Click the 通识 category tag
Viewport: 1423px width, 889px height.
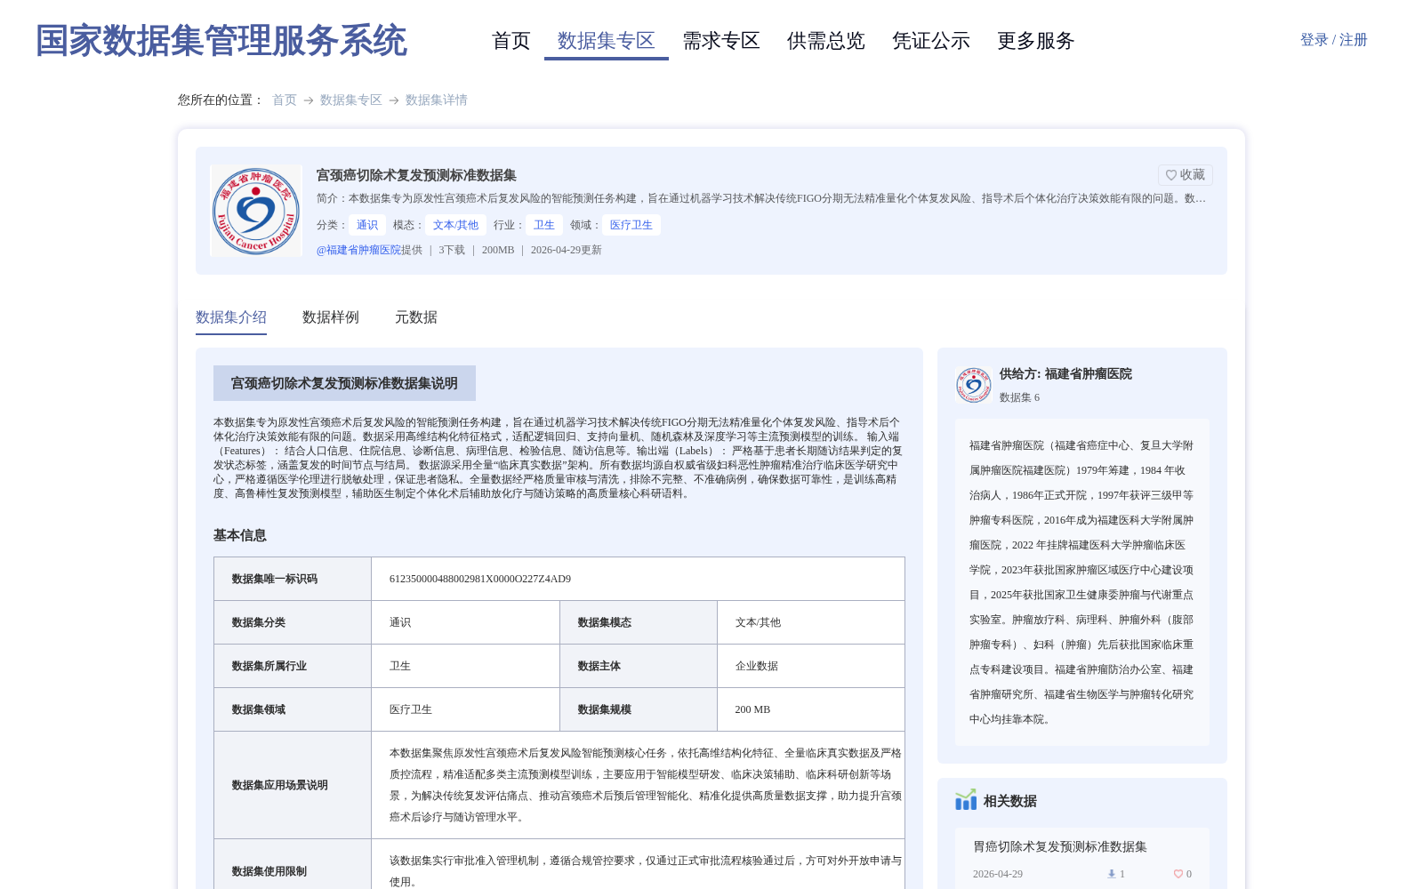367,225
